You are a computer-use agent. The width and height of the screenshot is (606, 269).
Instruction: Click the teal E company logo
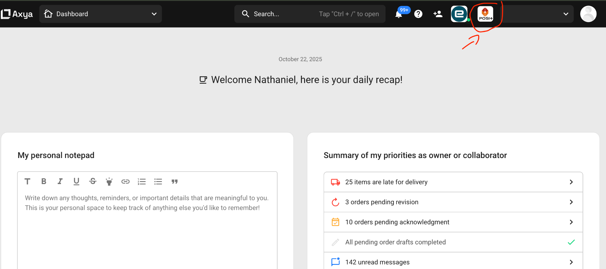point(459,14)
